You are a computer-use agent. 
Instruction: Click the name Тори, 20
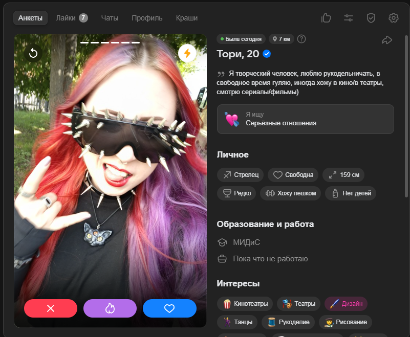(238, 54)
